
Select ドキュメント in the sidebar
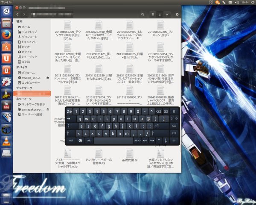point(27,42)
